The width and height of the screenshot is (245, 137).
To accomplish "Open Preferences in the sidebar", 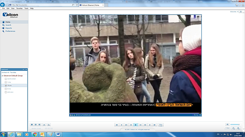I will [x=10, y=31].
